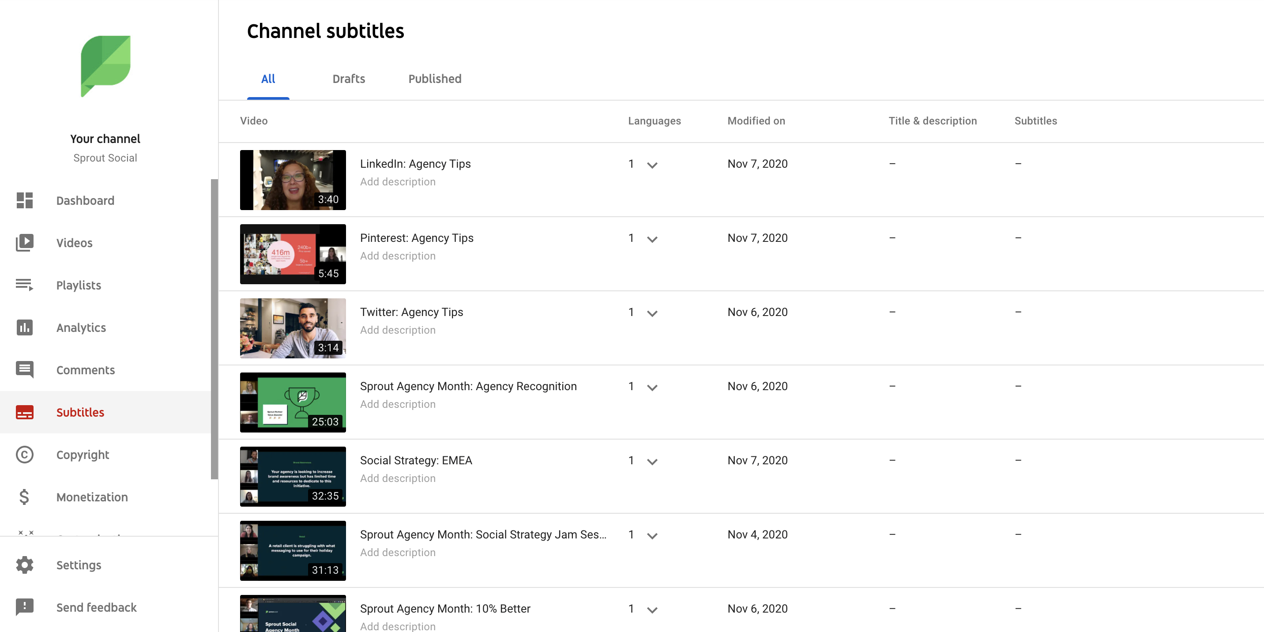This screenshot has width=1264, height=632.
Task: Expand languages chevron for Twitter: Agency Tips
Action: (651, 313)
